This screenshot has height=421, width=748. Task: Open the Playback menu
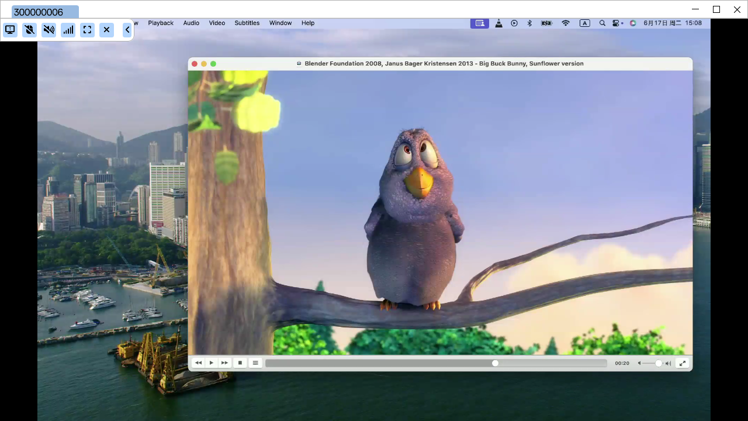(161, 23)
